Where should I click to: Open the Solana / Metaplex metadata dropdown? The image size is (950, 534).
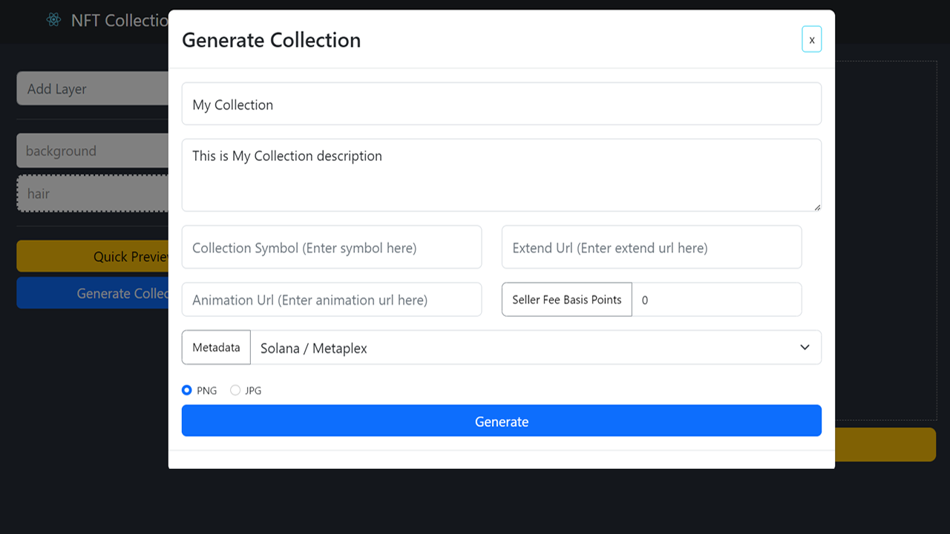(x=535, y=348)
